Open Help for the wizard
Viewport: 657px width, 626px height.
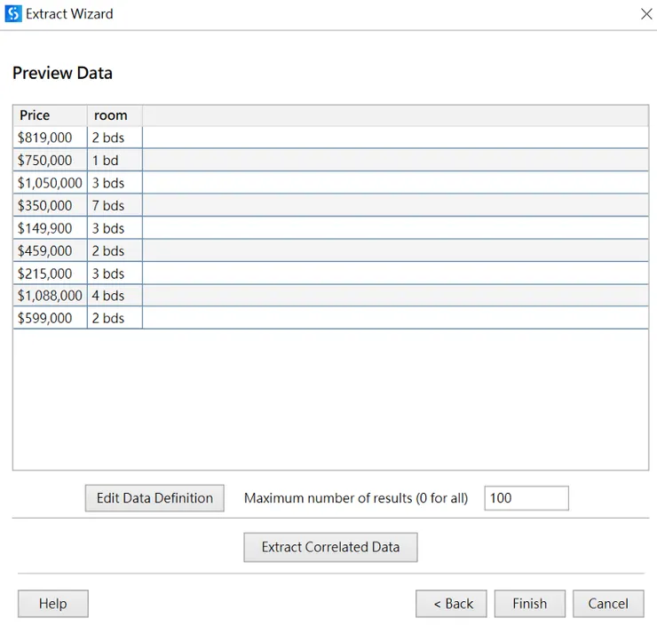(53, 604)
